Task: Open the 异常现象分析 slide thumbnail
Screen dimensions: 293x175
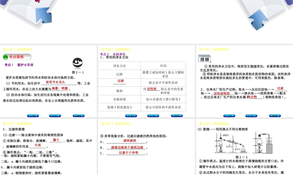Action: pos(146,147)
